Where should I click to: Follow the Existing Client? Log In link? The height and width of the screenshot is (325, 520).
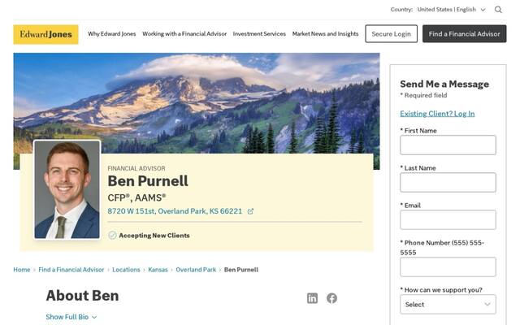437,114
